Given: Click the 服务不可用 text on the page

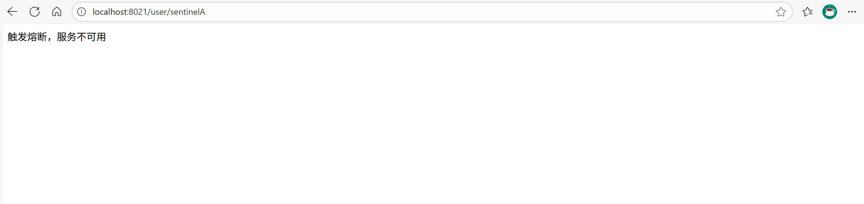Looking at the screenshot, I should tap(81, 37).
